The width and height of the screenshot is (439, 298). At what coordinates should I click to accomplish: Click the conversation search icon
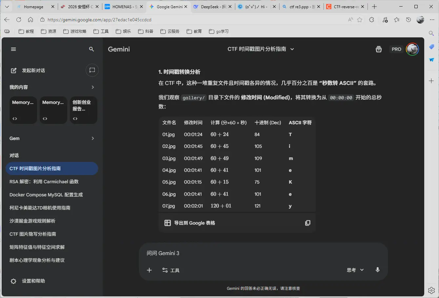pyautogui.click(x=92, y=49)
